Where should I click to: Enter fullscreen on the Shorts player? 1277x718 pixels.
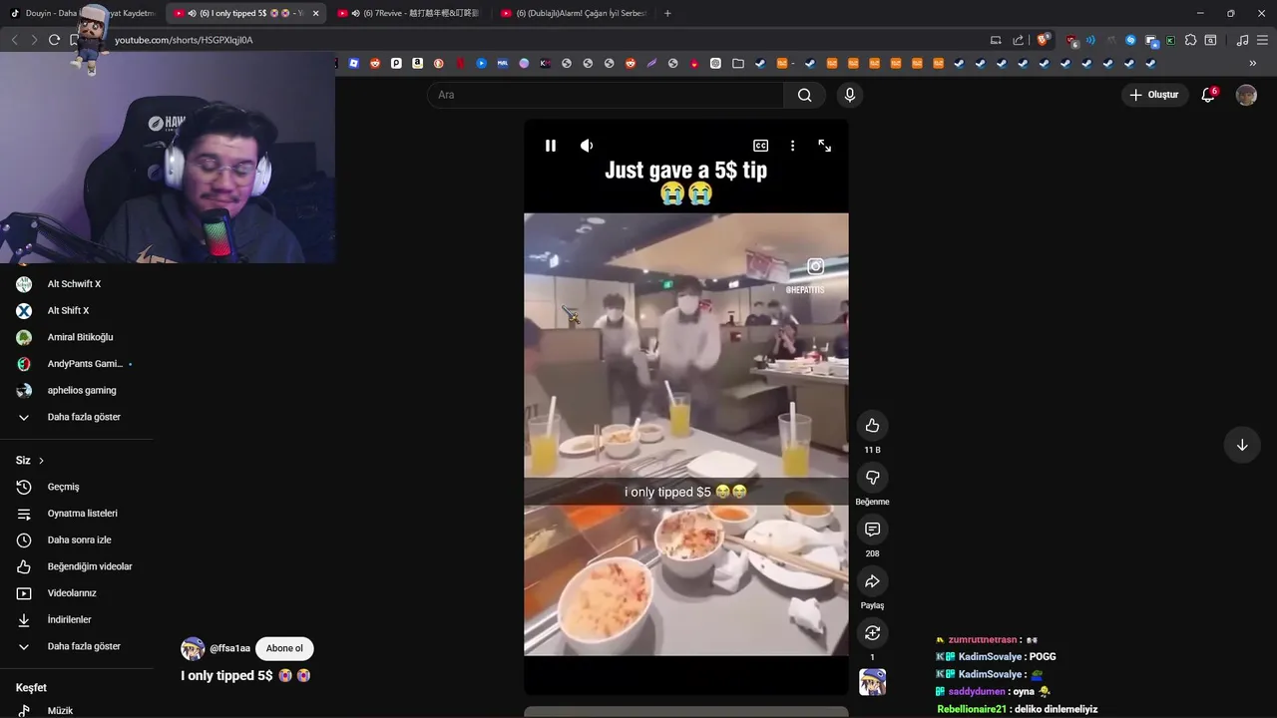[x=825, y=146]
